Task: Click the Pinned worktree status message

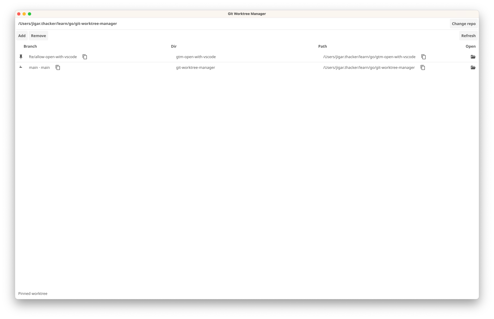Action: (33, 294)
